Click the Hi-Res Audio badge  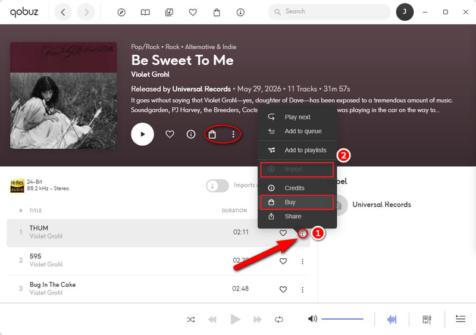[17, 186]
